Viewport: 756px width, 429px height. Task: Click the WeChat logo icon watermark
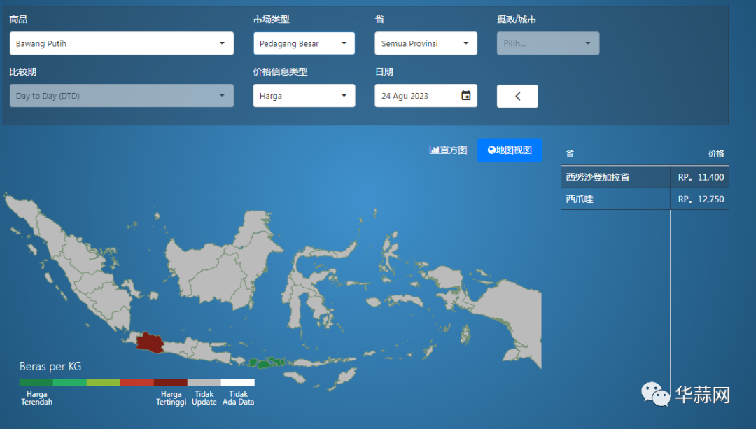coord(656,394)
